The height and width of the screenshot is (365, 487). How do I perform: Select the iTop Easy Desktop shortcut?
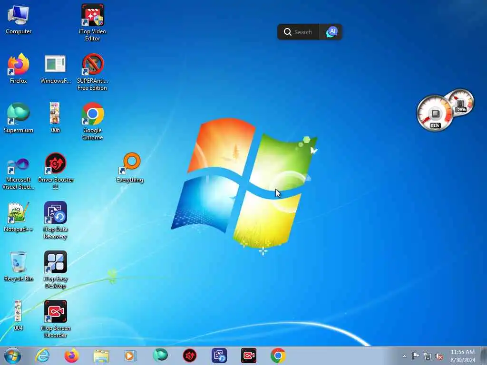(x=56, y=269)
